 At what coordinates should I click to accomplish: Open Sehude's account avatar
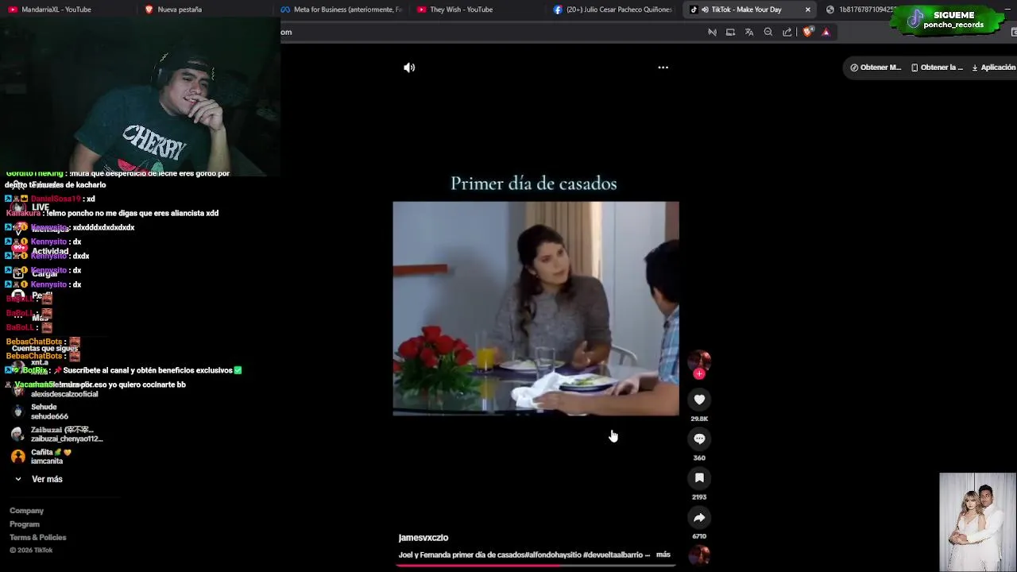click(17, 412)
